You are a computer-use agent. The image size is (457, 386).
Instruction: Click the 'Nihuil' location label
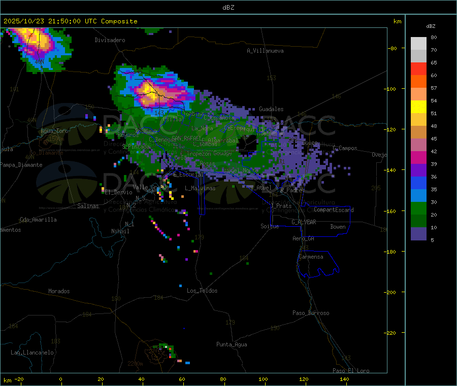coord(120,231)
